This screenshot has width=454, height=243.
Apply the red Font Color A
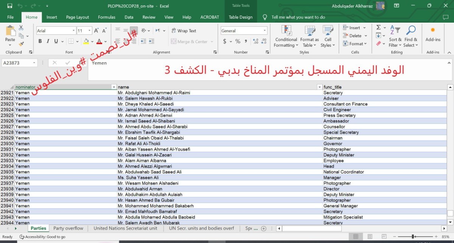[x=99, y=42]
